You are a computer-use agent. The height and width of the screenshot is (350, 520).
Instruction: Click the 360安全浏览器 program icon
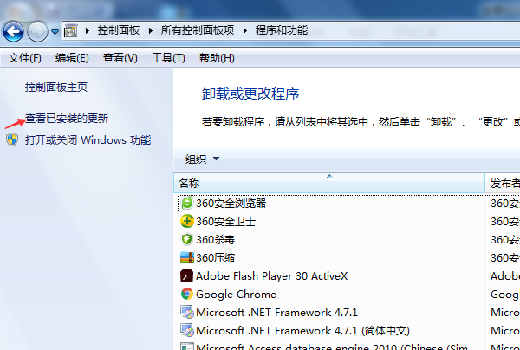click(186, 203)
